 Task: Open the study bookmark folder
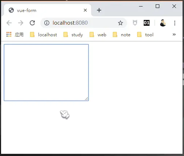click(73, 35)
